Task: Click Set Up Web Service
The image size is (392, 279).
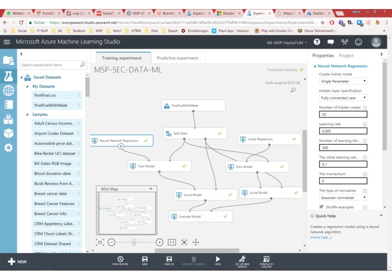Action: [242, 261]
